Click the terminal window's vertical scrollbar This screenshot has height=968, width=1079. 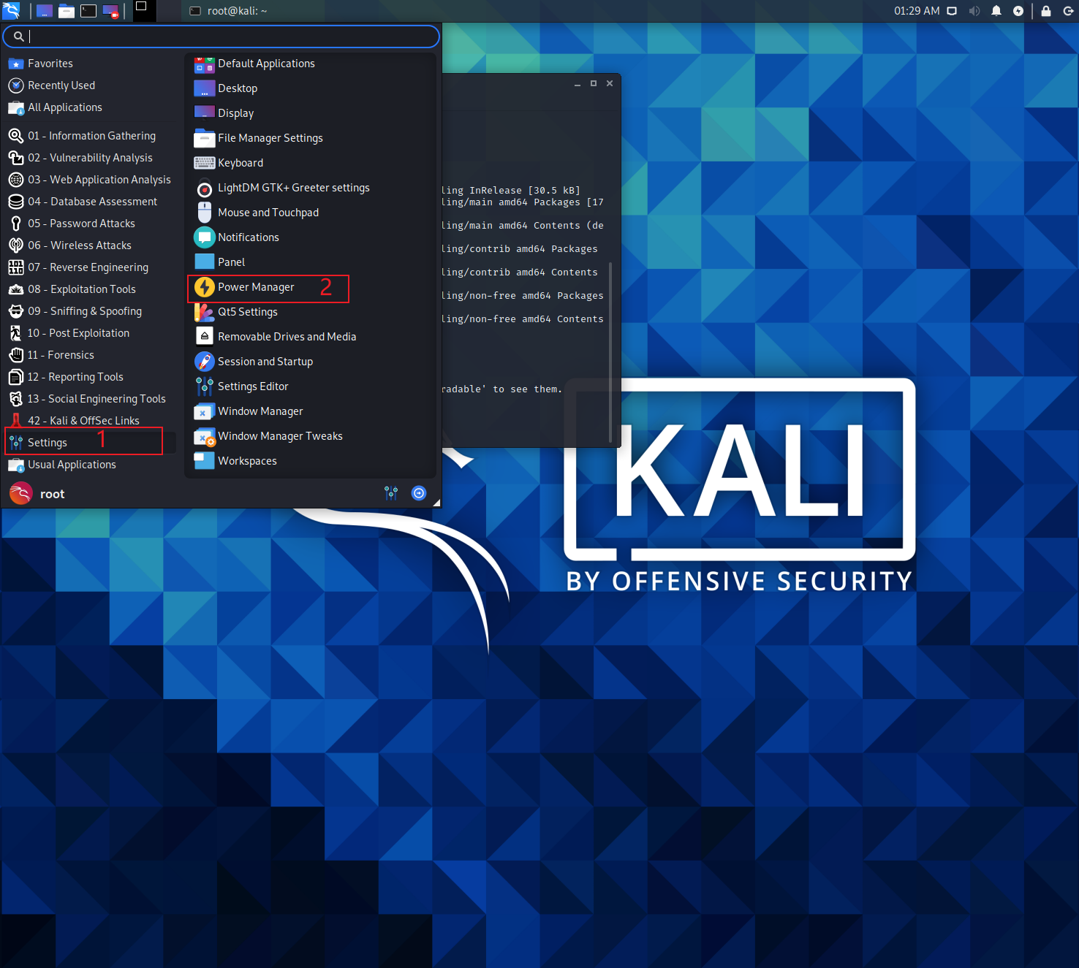[x=610, y=352]
